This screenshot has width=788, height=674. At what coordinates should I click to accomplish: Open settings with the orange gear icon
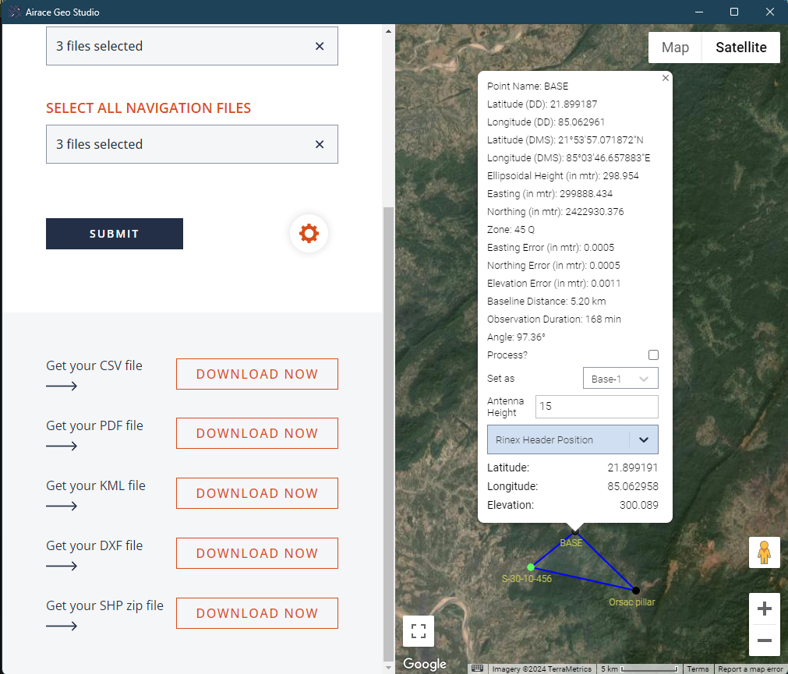(309, 233)
